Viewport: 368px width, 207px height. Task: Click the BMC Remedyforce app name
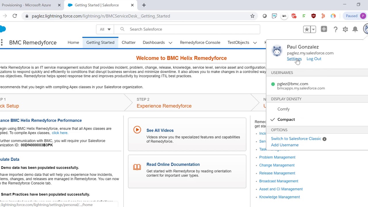[x=33, y=43]
